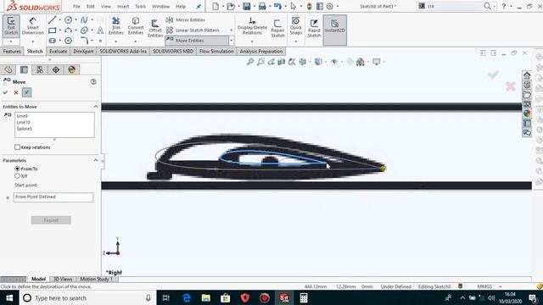Select the Straight Slot tool
This screenshot has height=305, width=543.
(53, 41)
